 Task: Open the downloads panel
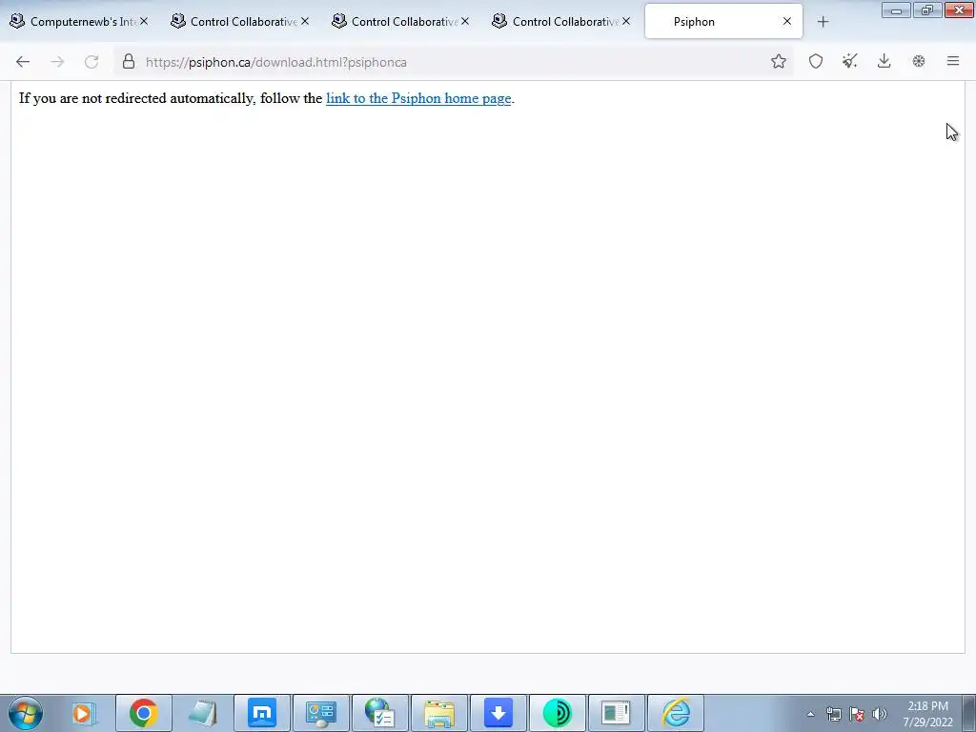click(884, 61)
